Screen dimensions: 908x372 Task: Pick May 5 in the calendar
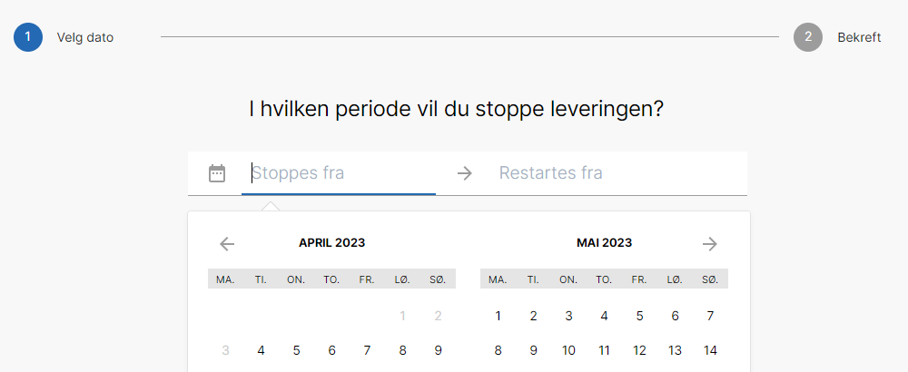pos(639,316)
